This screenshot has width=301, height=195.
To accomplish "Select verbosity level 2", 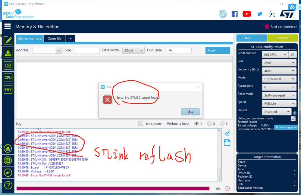I will 209,123.
